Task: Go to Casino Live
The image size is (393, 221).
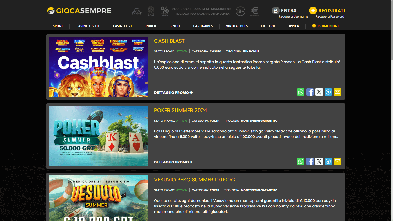Action: [123, 26]
